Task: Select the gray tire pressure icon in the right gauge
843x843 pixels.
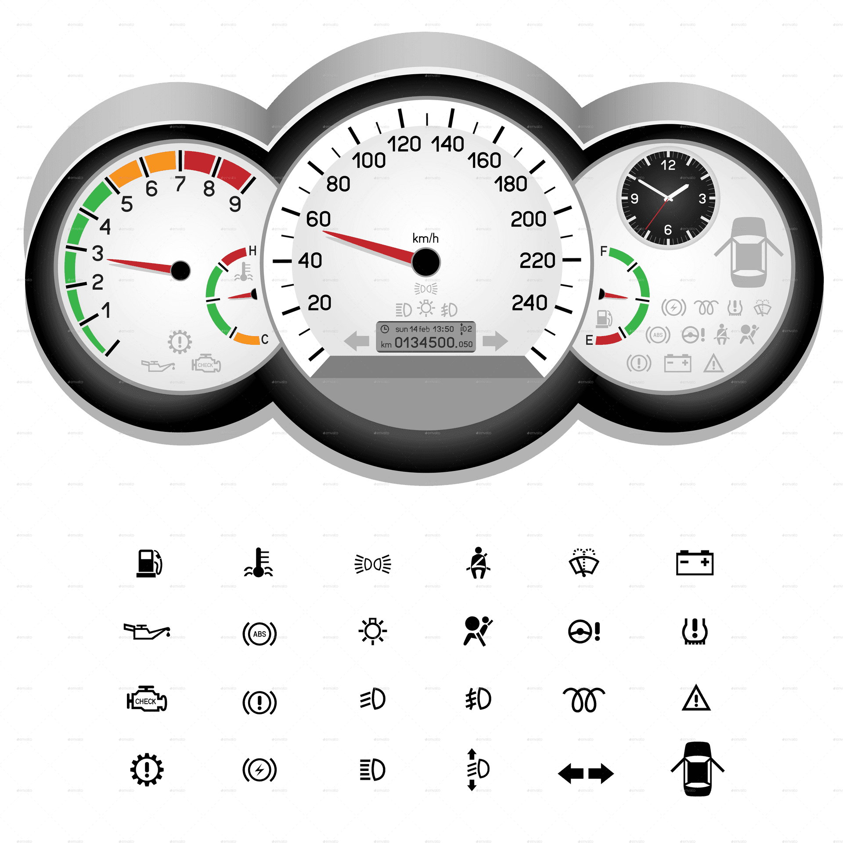Action: [735, 308]
